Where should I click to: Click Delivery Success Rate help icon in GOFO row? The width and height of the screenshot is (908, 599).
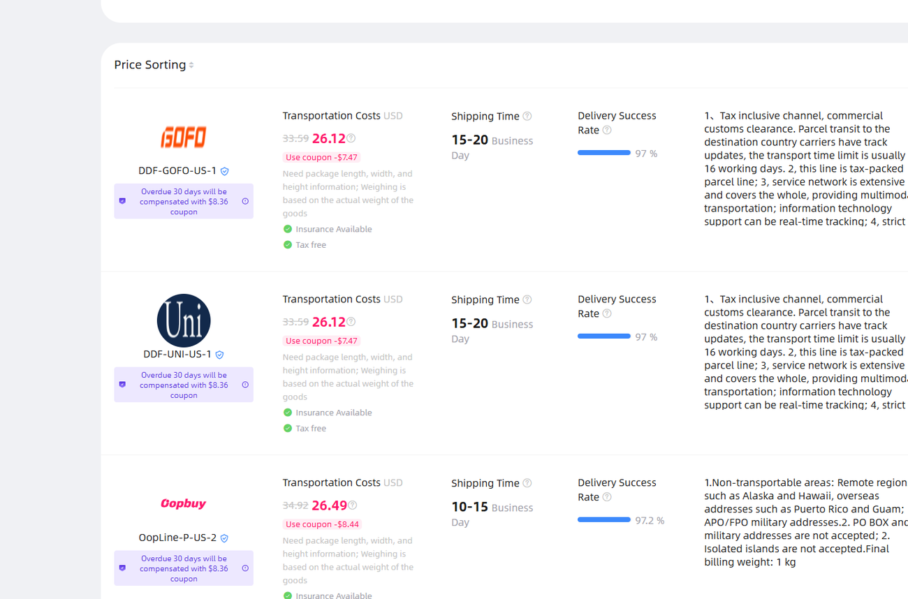click(607, 130)
